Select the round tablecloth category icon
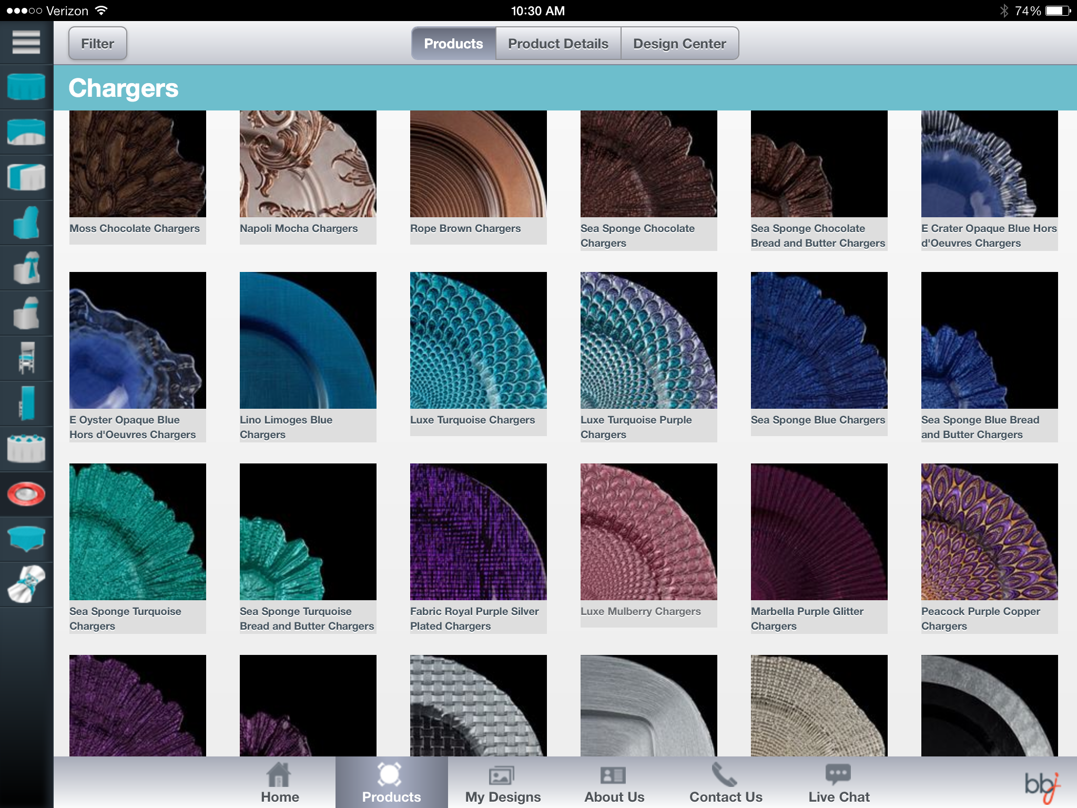 pyautogui.click(x=26, y=87)
